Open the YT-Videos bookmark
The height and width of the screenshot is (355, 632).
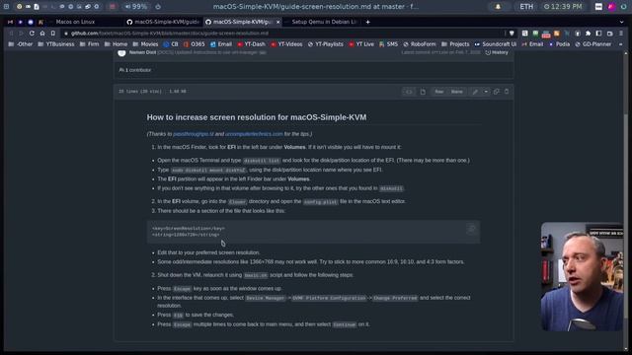[286, 44]
